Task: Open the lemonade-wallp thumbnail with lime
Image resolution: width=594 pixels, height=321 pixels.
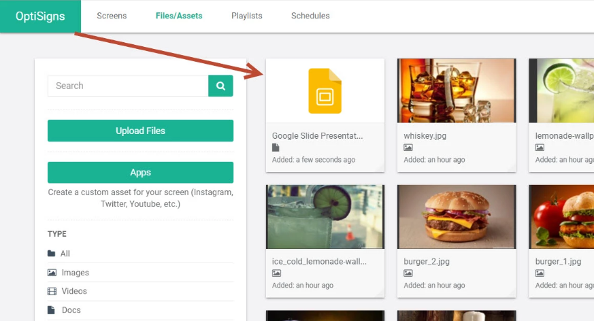Action: click(561, 91)
